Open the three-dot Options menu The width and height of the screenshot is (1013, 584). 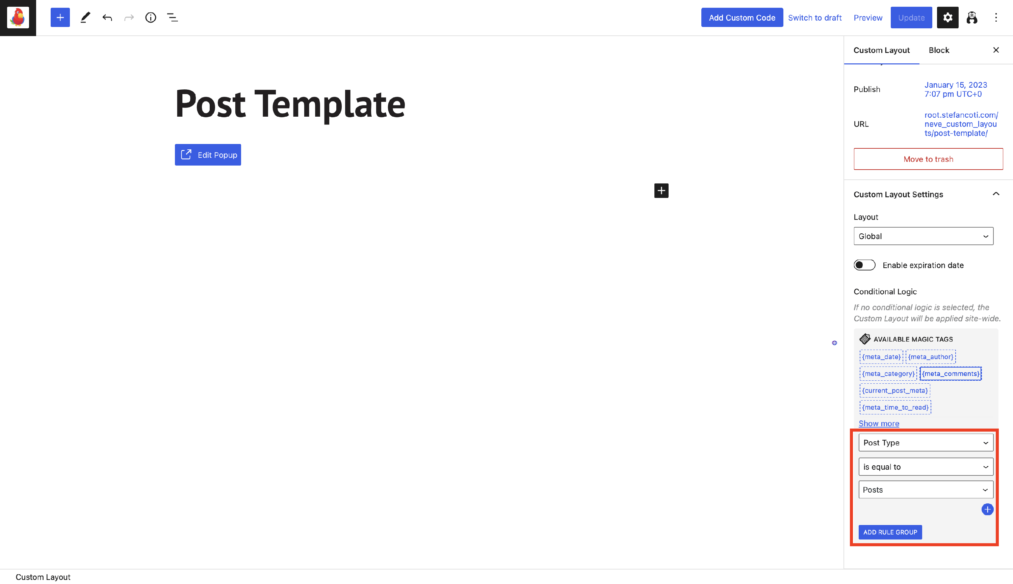(x=996, y=18)
